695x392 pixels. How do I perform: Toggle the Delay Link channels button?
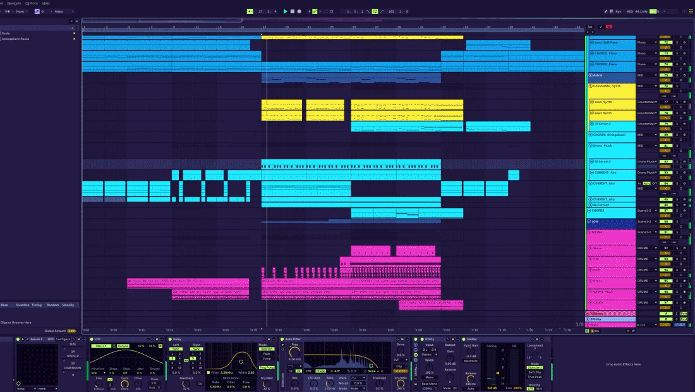[x=186, y=360]
